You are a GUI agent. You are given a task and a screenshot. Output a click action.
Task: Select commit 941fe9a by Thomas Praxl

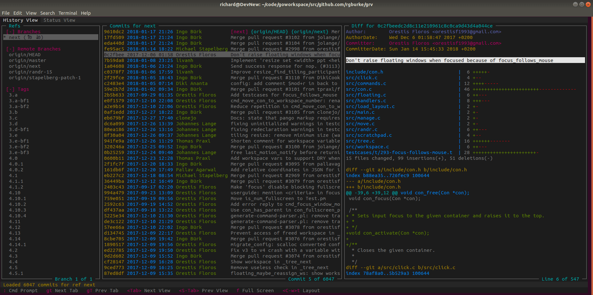[222, 141]
